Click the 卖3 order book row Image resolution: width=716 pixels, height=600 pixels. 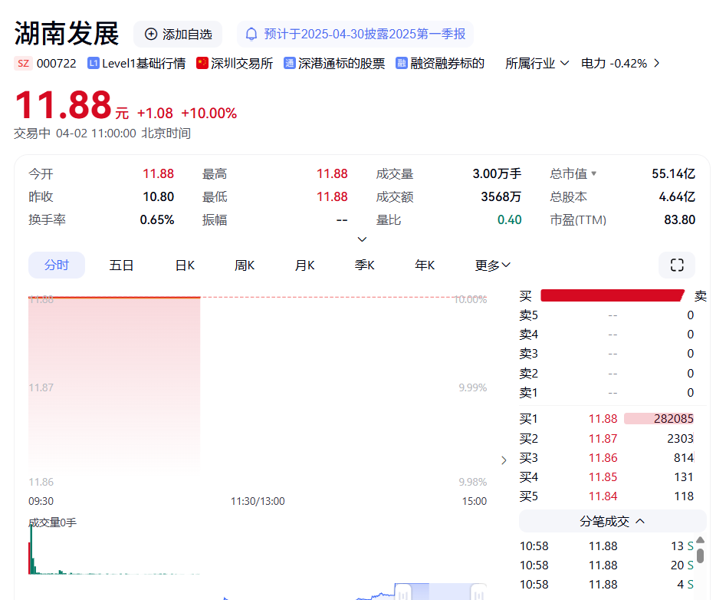click(606, 354)
